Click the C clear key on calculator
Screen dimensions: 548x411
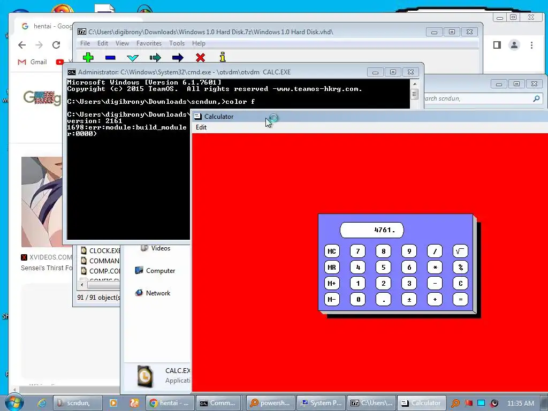(460, 283)
